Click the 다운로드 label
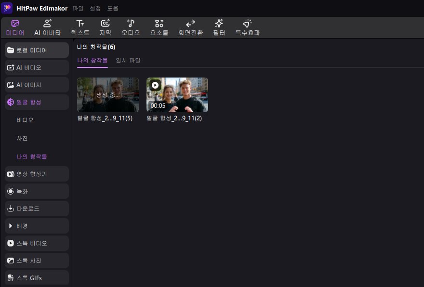 click(28, 209)
